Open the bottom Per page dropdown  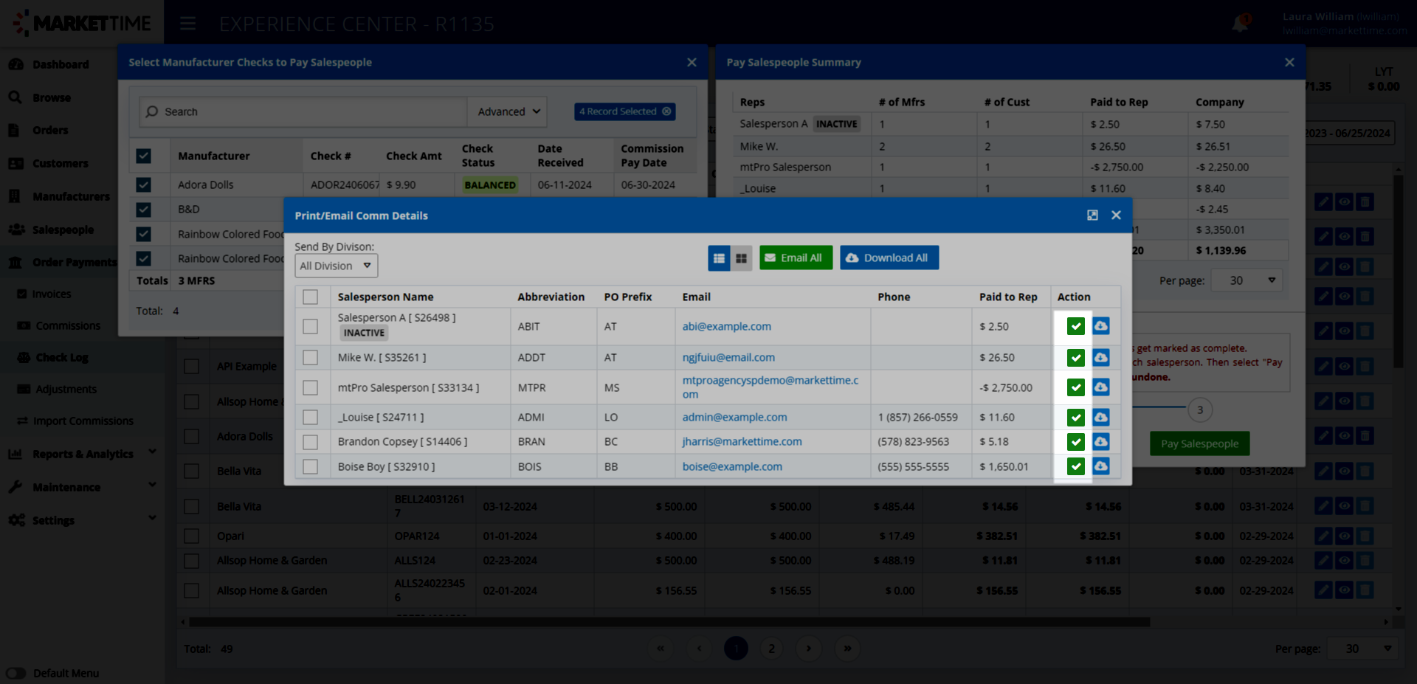[1362, 649]
